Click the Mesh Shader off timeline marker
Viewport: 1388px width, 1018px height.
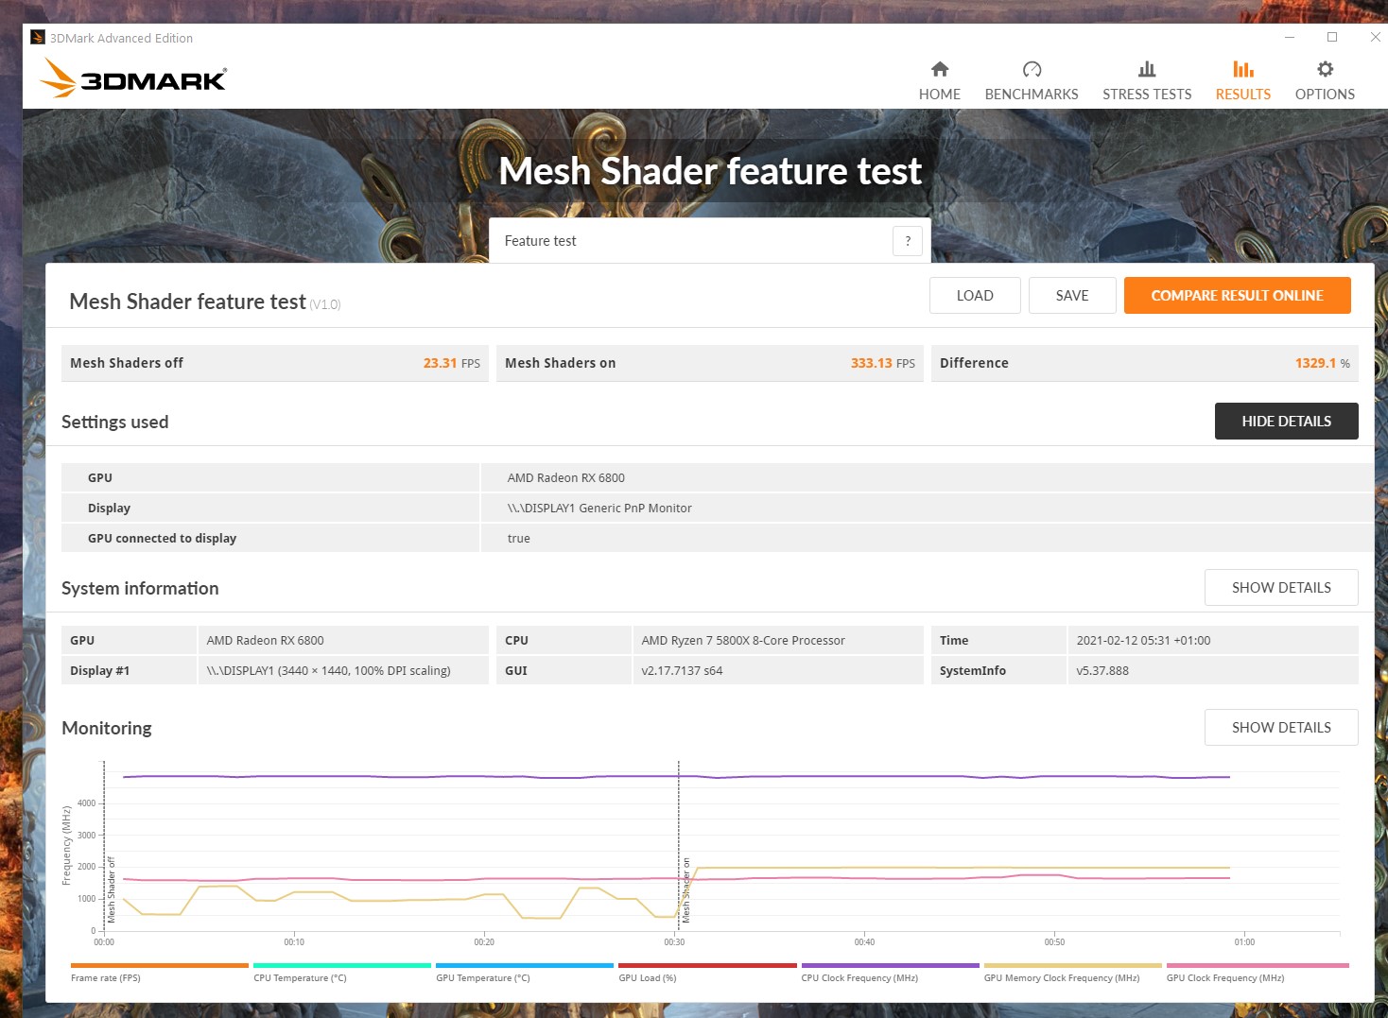(x=111, y=889)
